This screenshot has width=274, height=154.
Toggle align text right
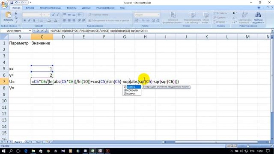coord(74,21)
